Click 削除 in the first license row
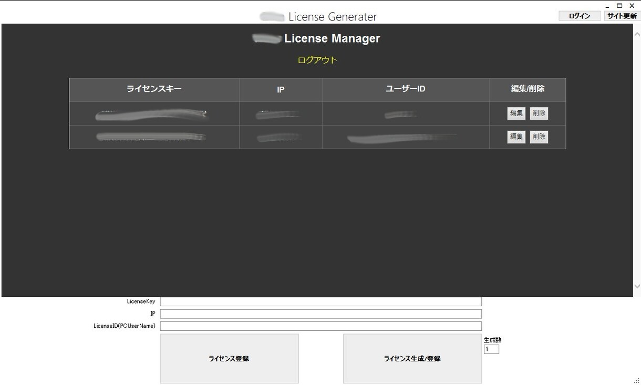This screenshot has width=641, height=385. (539, 113)
